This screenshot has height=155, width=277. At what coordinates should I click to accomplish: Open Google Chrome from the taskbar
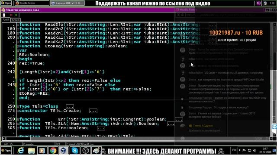[x=53, y=151]
